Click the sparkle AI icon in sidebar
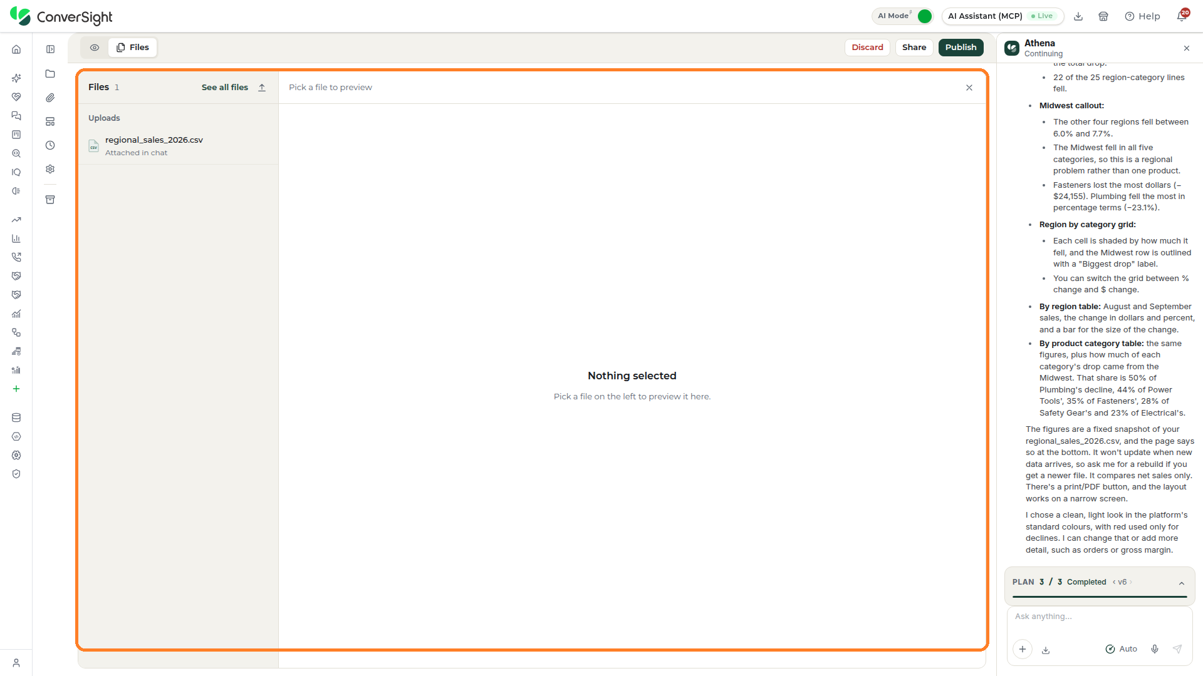The width and height of the screenshot is (1203, 676). pos(16,78)
